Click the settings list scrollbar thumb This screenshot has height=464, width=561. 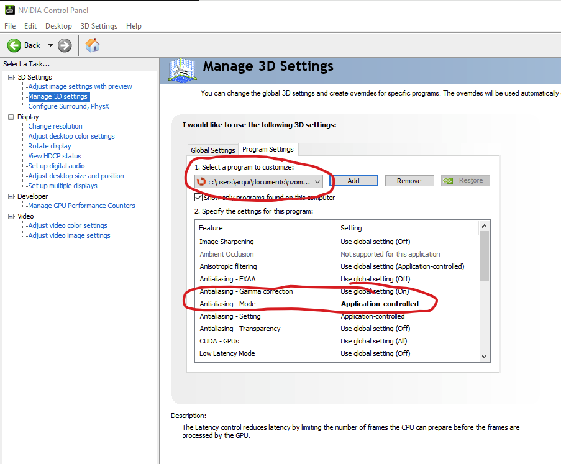(x=485, y=256)
